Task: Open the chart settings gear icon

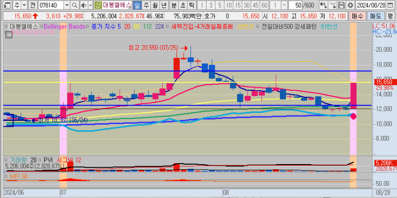Action: coord(350,5)
